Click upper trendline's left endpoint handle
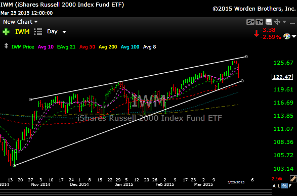 pyautogui.click(x=30, y=100)
